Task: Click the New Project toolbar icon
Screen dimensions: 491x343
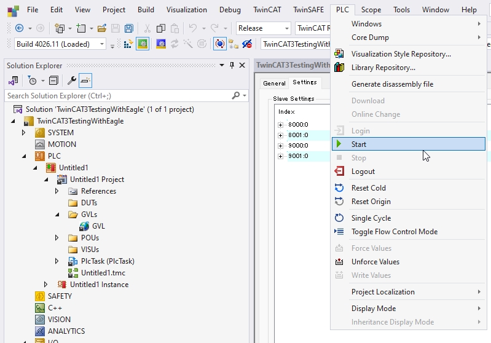Action: click(x=60, y=28)
